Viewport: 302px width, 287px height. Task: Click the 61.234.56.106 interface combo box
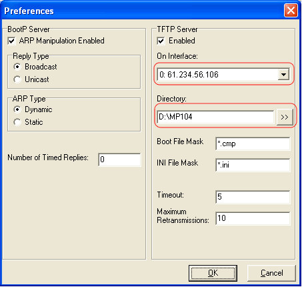point(223,74)
